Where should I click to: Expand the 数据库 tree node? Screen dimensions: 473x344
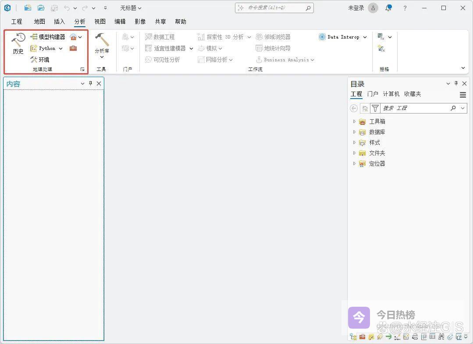click(x=355, y=132)
